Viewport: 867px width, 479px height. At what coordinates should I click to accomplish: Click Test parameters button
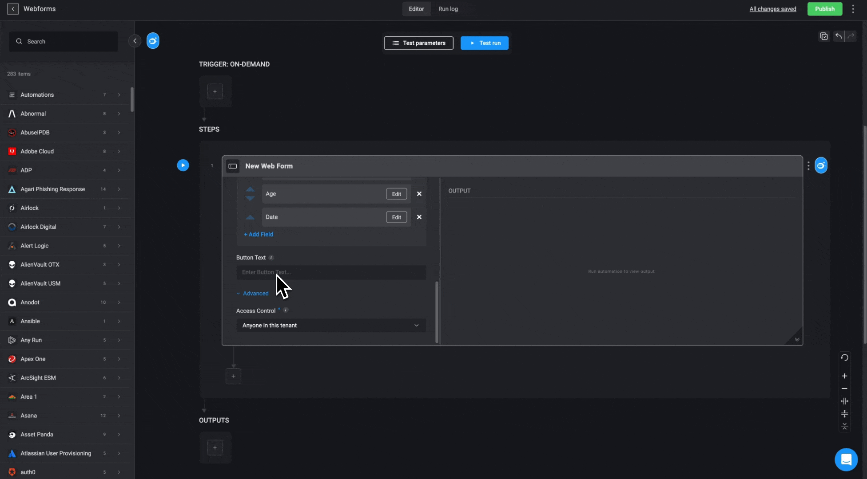coord(419,43)
